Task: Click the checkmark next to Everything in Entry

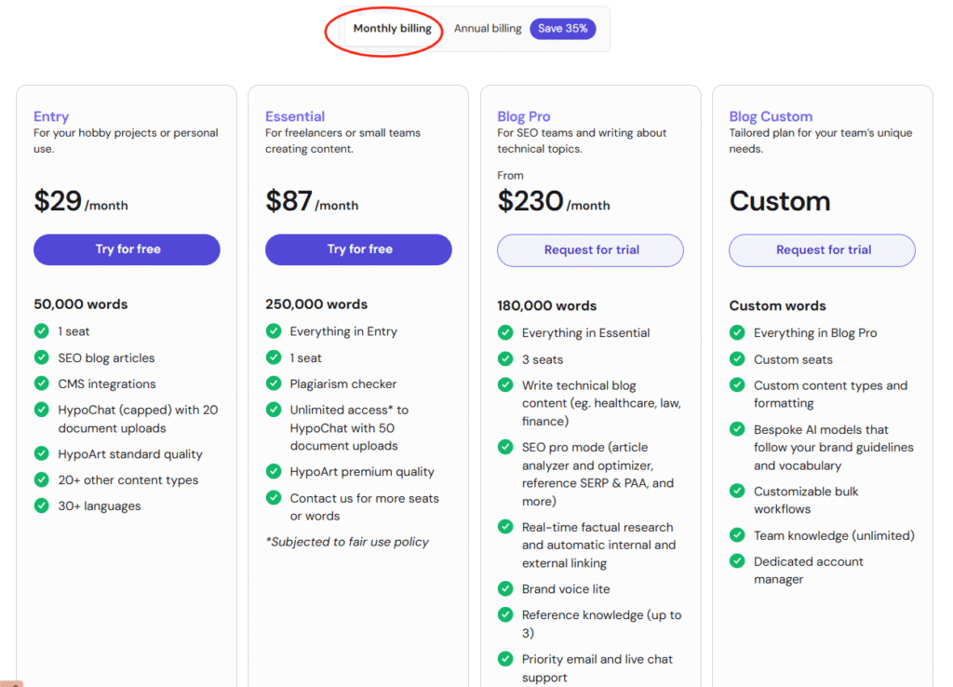Action: click(274, 330)
